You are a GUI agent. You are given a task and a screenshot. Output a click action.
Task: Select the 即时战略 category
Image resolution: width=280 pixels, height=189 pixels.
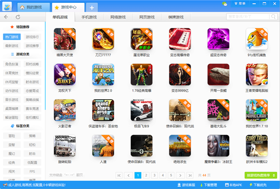click(32, 64)
